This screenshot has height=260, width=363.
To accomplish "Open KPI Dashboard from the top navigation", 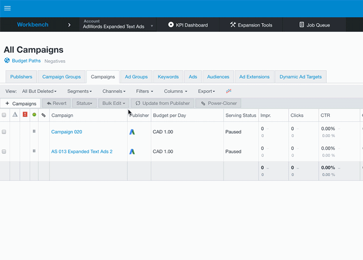I will pyautogui.click(x=188, y=25).
